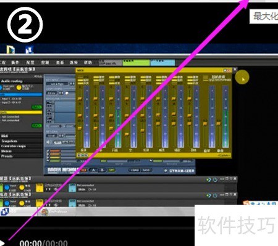This screenshot has width=278, height=246.
Task: Click the video play button
Action: [x=2, y=243]
